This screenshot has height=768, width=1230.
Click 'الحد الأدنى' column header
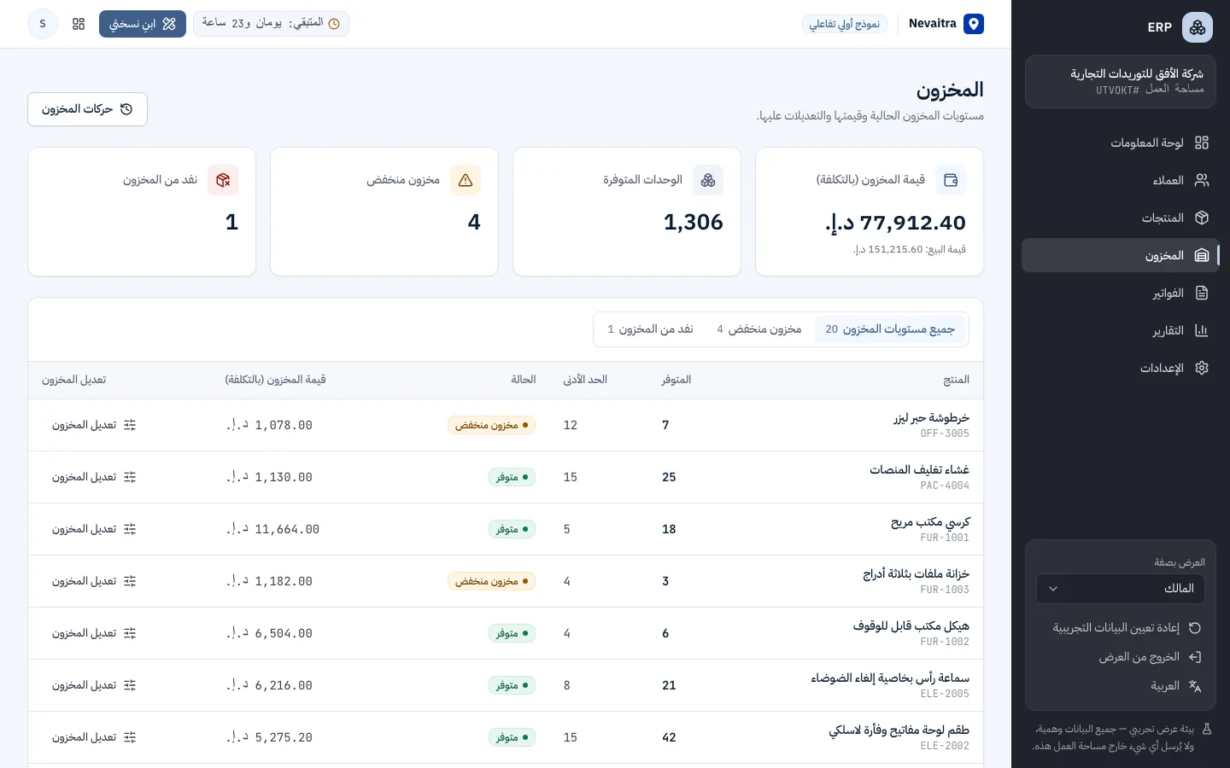(585, 380)
